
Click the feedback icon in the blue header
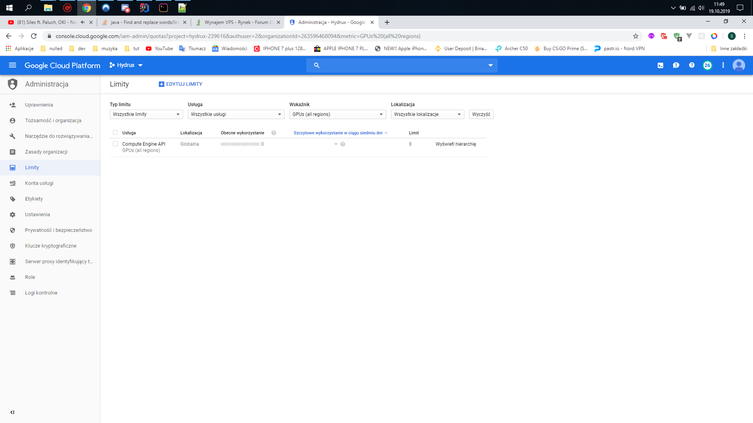coord(676,65)
